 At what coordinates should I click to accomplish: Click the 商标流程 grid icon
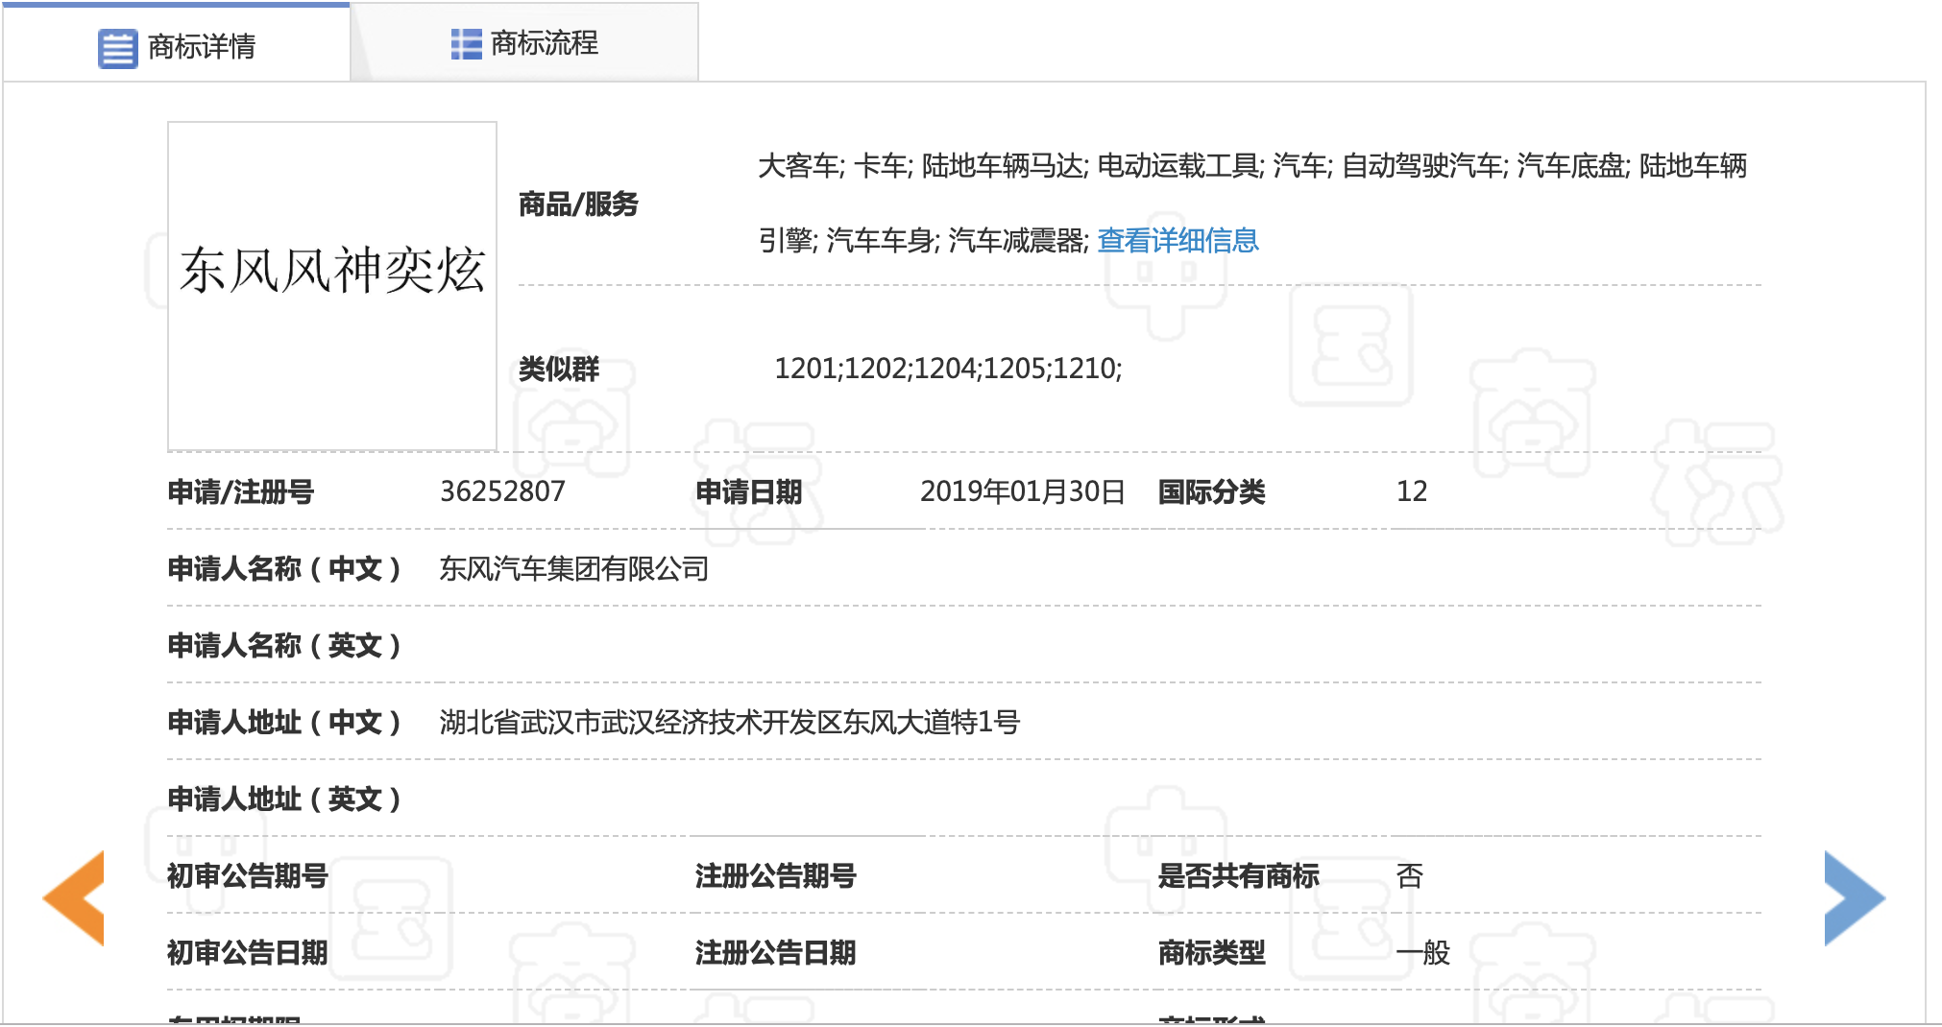467,44
